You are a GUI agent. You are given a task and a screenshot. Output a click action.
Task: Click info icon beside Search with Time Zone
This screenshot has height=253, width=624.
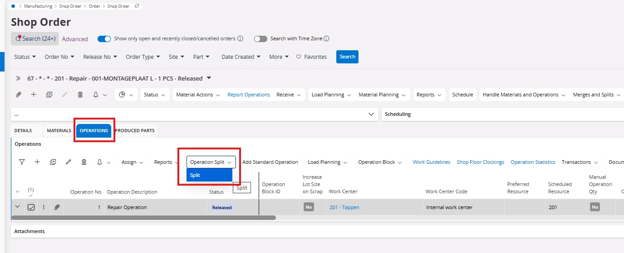click(326, 38)
